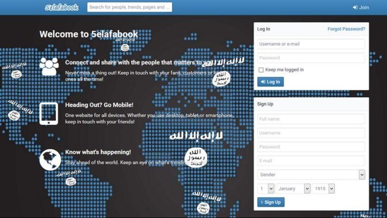Focus the Password field in Sign Up panel
Viewport: 387px width, 218px height.
click(x=311, y=147)
